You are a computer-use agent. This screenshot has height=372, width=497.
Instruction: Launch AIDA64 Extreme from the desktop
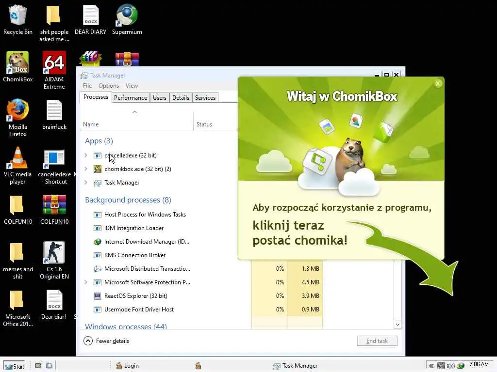[x=54, y=70]
